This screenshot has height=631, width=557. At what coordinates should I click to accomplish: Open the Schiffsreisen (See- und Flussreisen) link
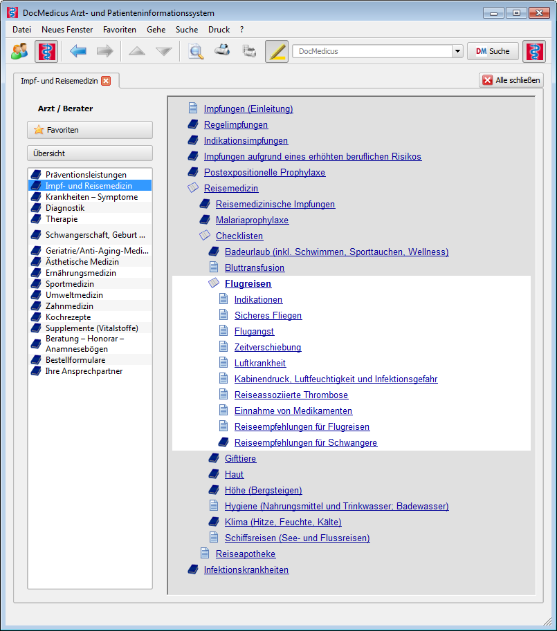tap(298, 538)
